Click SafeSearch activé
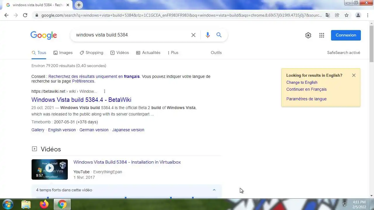 [x=344, y=53]
